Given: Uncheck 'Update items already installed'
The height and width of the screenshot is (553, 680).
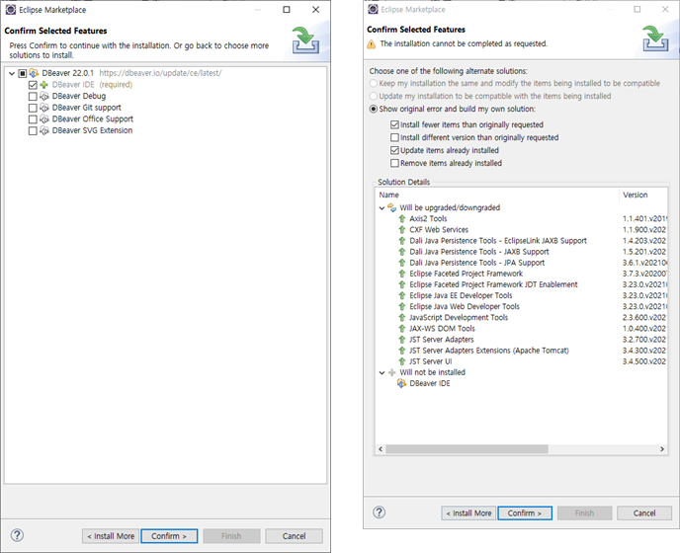Looking at the screenshot, I should point(394,150).
